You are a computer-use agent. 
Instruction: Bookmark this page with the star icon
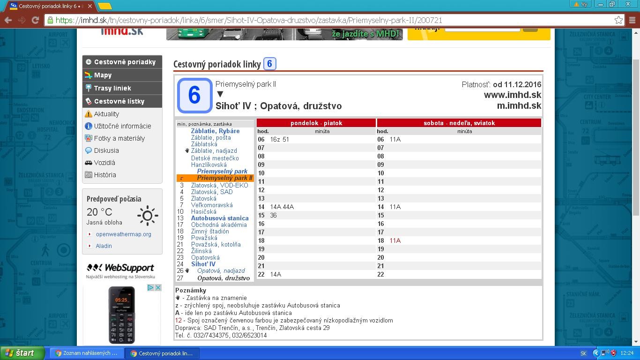[618, 20]
